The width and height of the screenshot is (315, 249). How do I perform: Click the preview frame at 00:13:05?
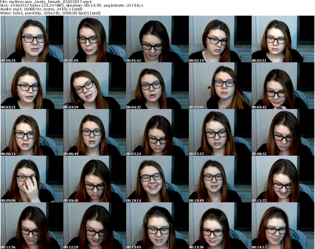pos(157,226)
